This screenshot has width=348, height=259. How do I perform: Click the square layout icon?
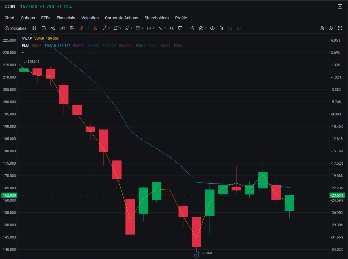tap(44, 28)
